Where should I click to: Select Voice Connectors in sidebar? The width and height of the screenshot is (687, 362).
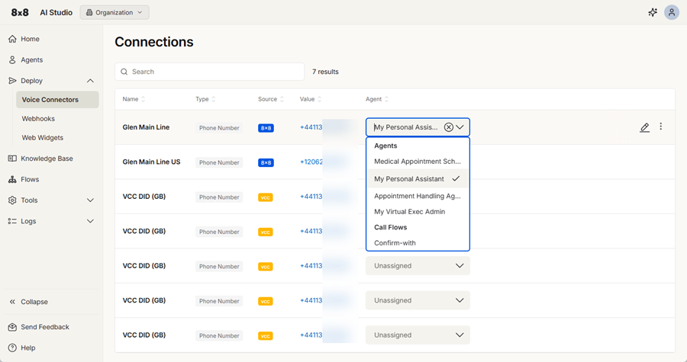(57, 100)
